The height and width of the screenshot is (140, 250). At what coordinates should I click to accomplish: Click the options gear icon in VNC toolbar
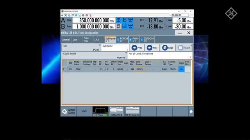click(x=69, y=15)
